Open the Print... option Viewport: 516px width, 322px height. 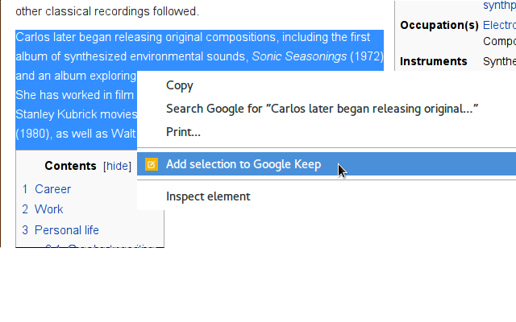(183, 132)
